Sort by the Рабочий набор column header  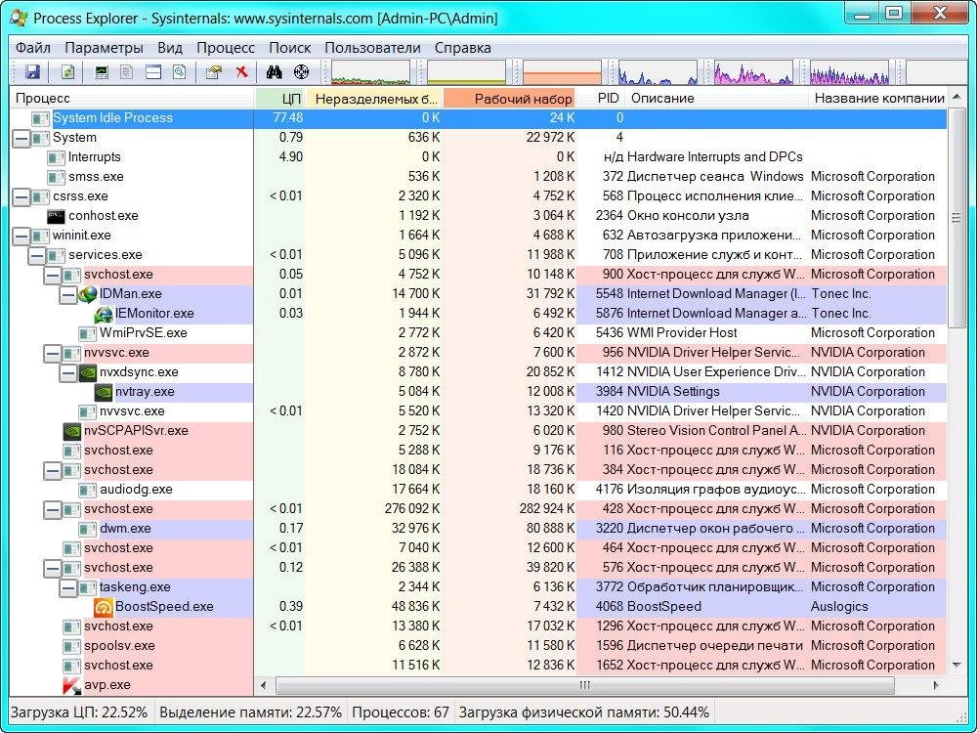tap(509, 99)
